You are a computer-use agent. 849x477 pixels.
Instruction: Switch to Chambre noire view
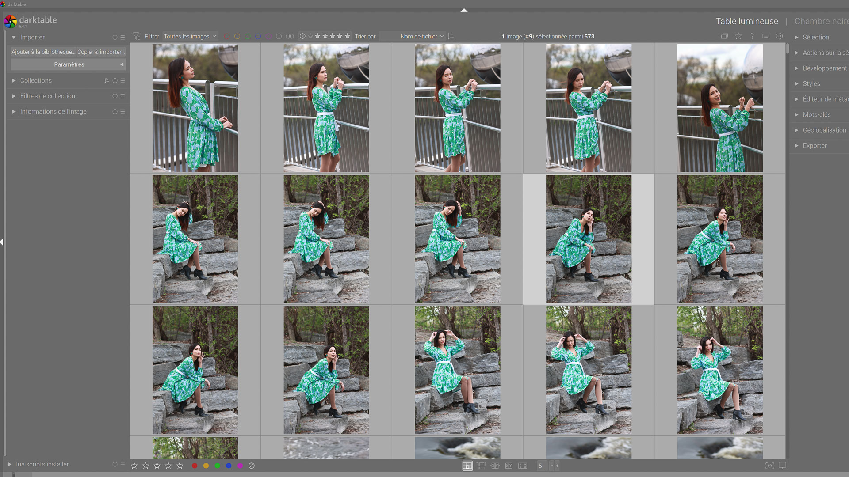(x=822, y=21)
